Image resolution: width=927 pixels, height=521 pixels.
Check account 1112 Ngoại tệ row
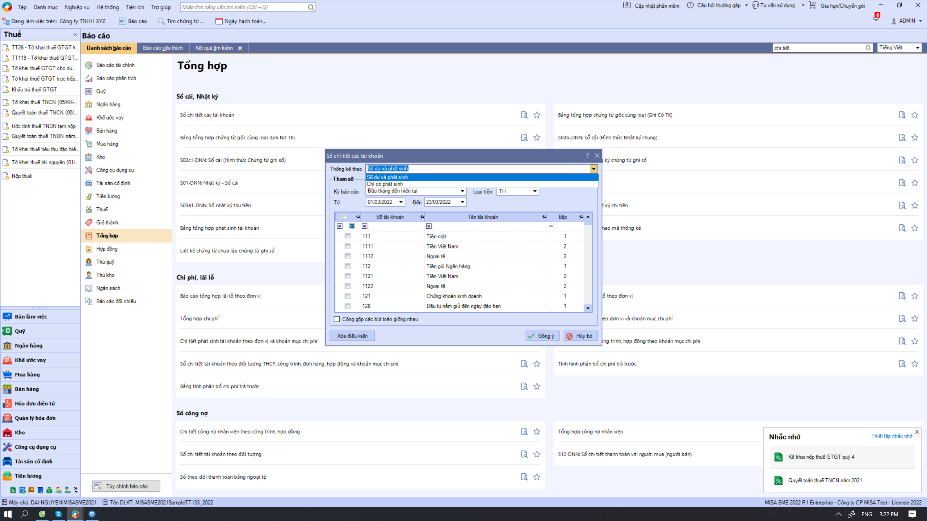coord(348,256)
